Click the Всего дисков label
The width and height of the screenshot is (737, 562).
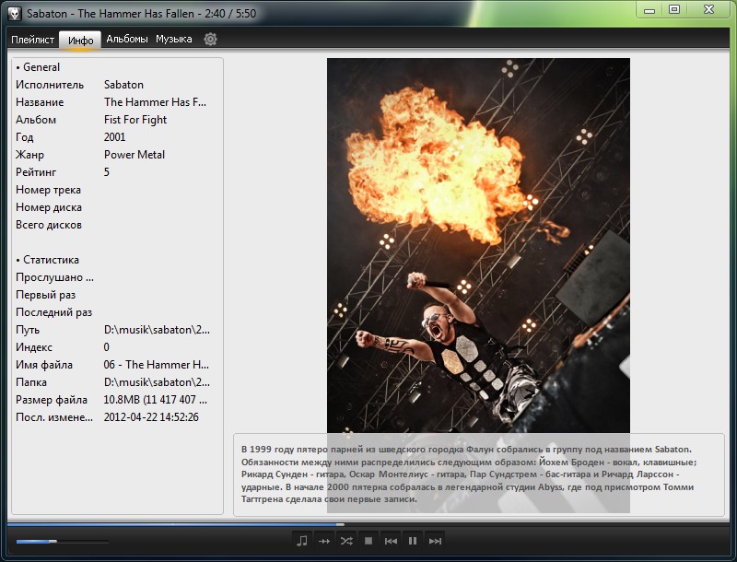click(49, 225)
